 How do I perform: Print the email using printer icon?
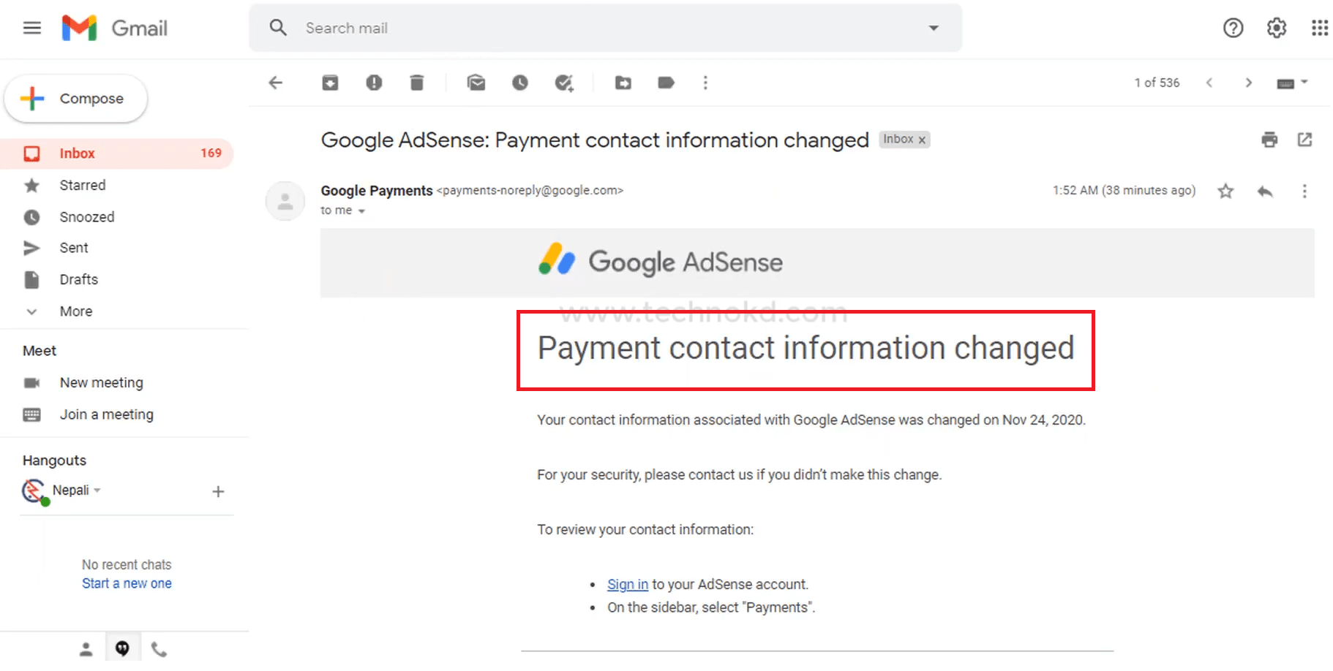click(1269, 140)
